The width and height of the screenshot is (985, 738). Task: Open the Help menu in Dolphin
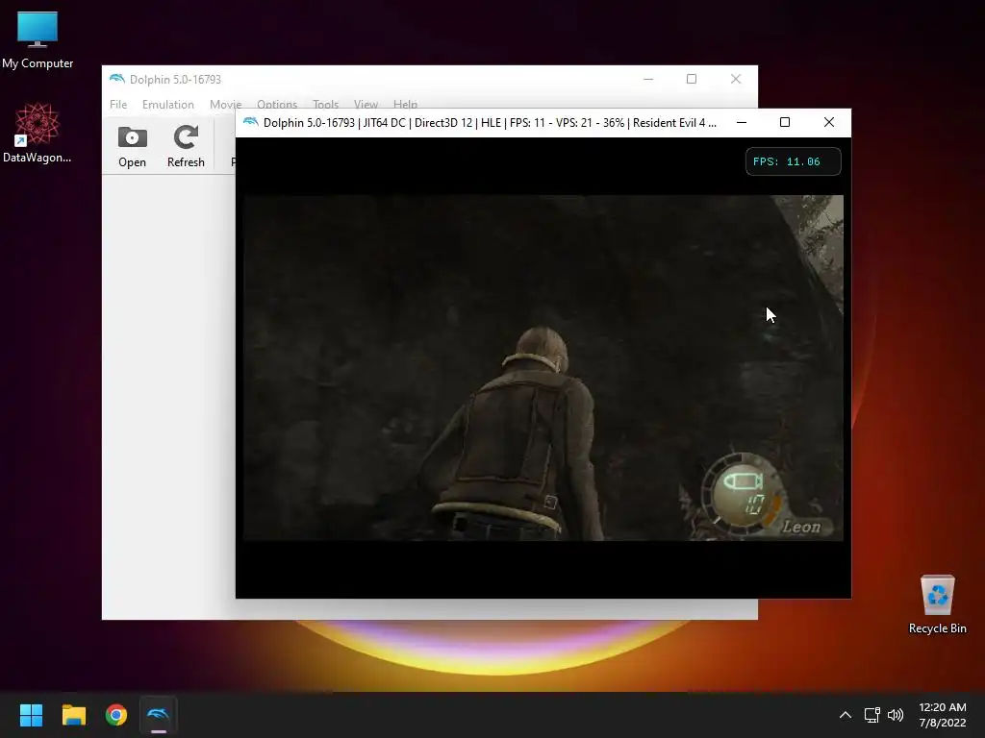[x=405, y=104]
